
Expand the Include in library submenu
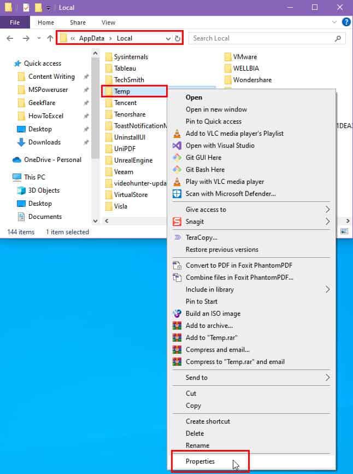pos(327,290)
